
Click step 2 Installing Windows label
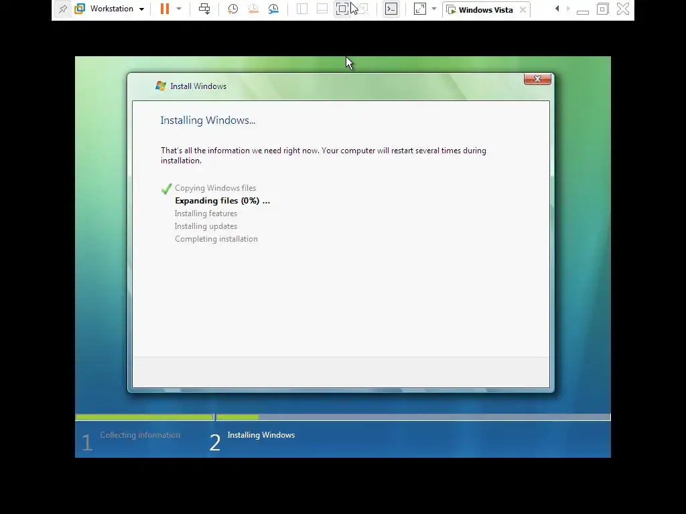coord(261,435)
